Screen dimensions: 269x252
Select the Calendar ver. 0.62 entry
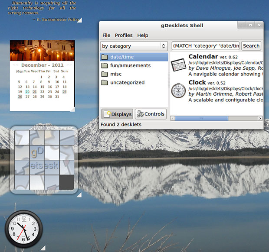point(217,65)
